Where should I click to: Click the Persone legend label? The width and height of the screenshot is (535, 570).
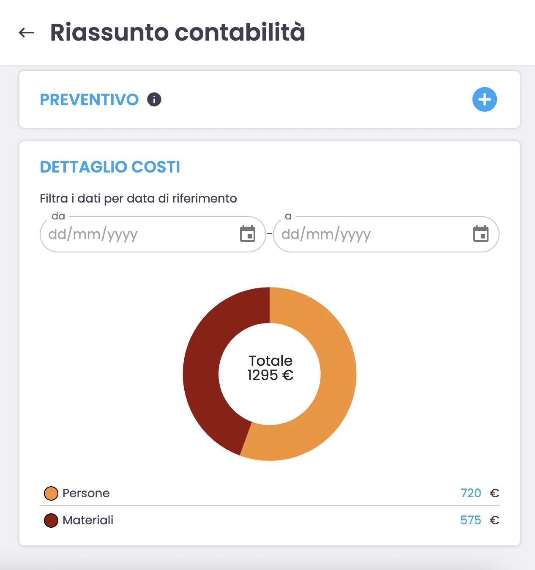point(86,493)
